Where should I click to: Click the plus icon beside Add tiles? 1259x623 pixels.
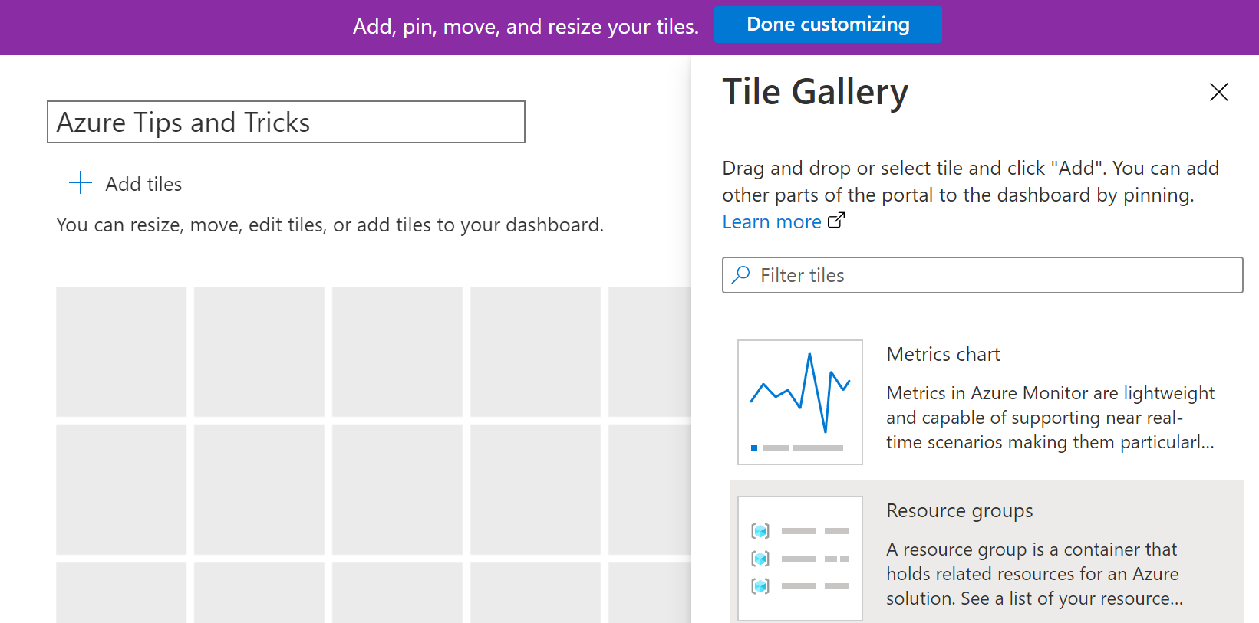(81, 183)
